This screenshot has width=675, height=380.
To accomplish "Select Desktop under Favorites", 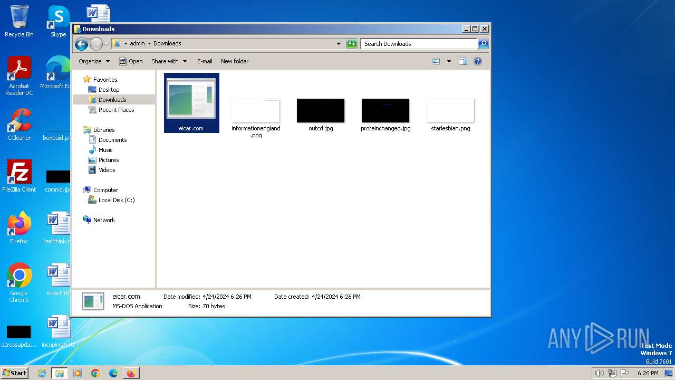I will [109, 90].
